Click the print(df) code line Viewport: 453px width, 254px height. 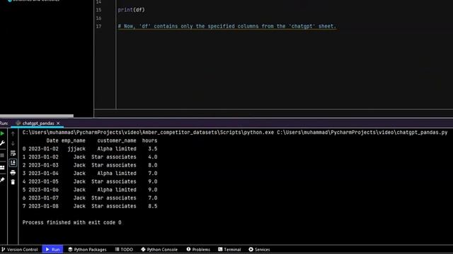[x=131, y=10]
